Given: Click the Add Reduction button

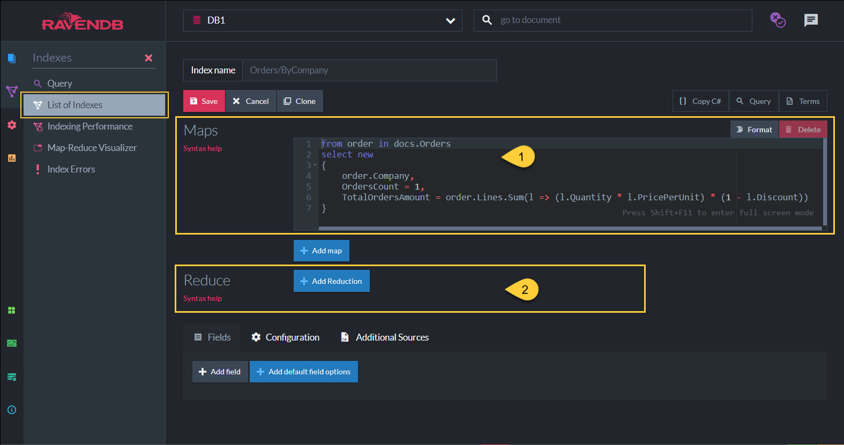Looking at the screenshot, I should pos(332,281).
